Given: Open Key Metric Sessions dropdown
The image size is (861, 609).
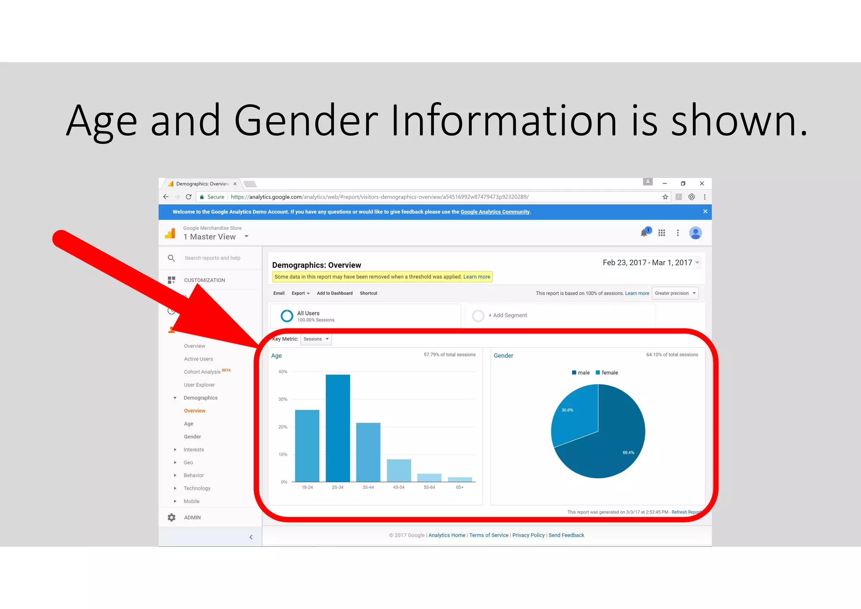Looking at the screenshot, I should [316, 339].
